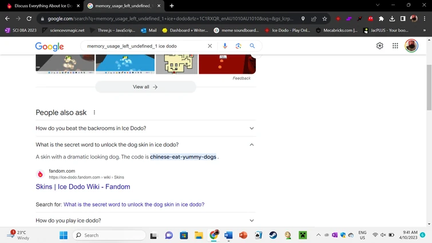432x243 pixels.
Task: Go to Google homepage logo
Action: [x=50, y=46]
